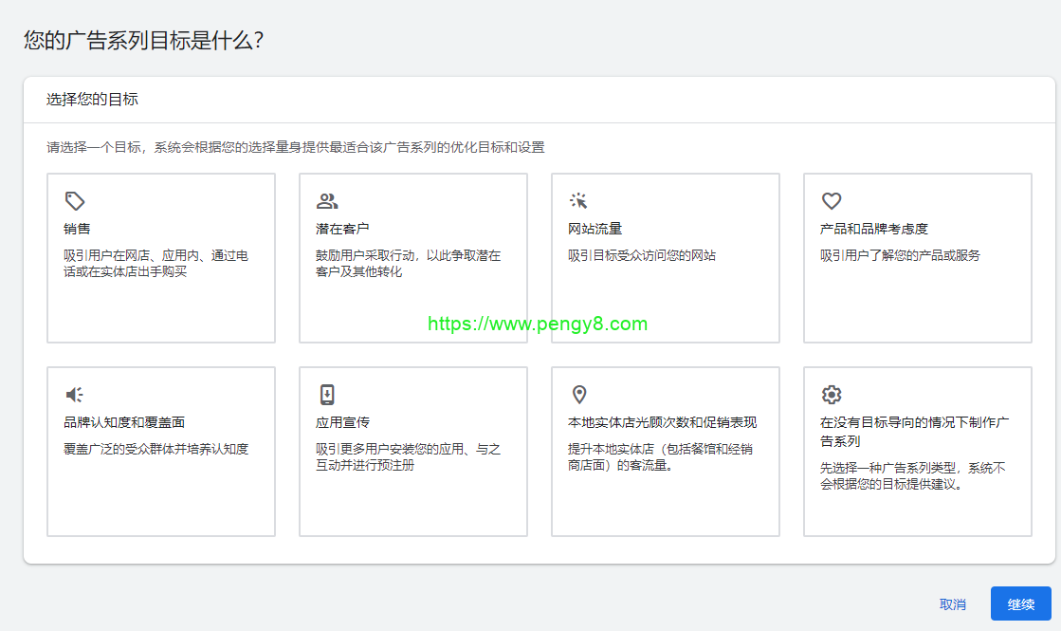
Task: Click description 覆盖广泛的受众群体并培养认知度
Action: pyautogui.click(x=156, y=449)
